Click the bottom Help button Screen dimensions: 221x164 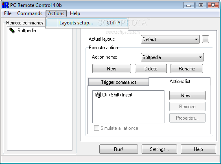pos(198,149)
